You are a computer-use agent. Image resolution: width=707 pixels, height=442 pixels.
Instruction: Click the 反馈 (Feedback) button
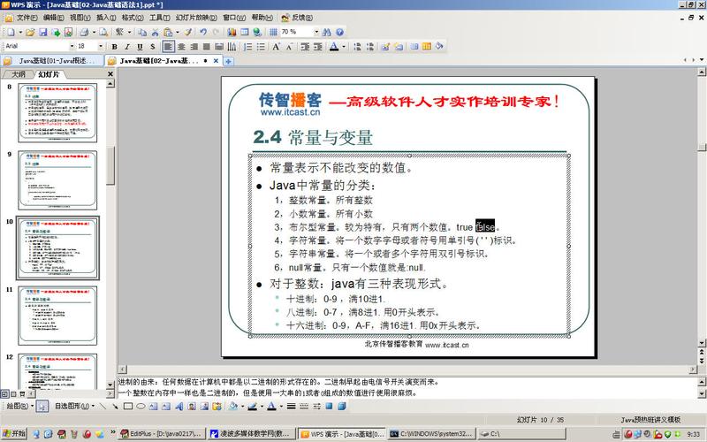pyautogui.click(x=297, y=18)
